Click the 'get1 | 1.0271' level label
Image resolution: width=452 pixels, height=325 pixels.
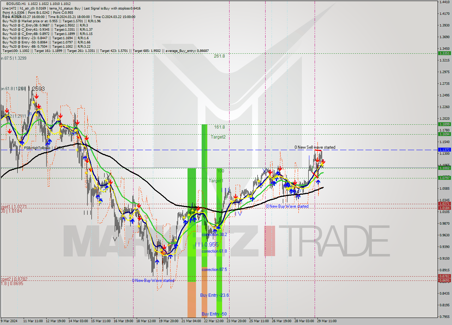pos(13,207)
